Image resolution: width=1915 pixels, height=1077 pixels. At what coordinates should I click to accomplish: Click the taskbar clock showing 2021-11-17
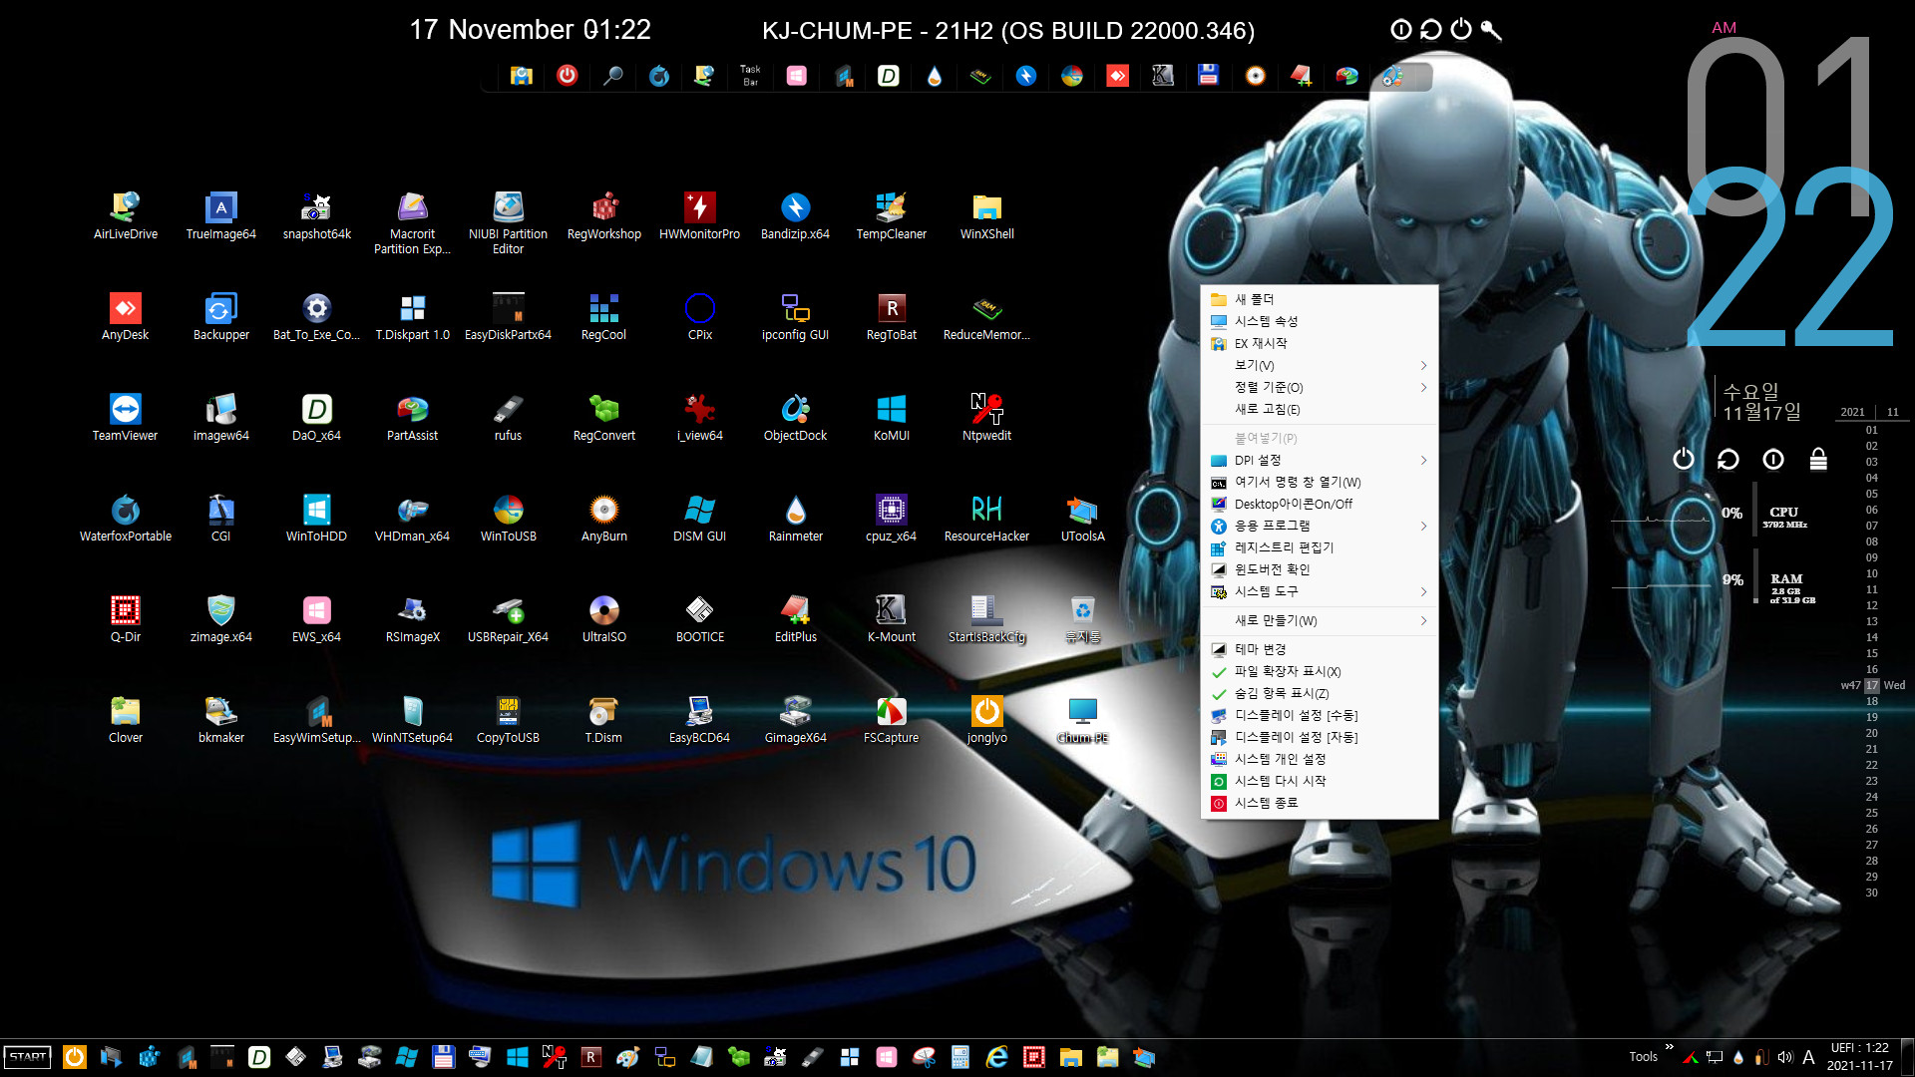click(x=1859, y=1057)
